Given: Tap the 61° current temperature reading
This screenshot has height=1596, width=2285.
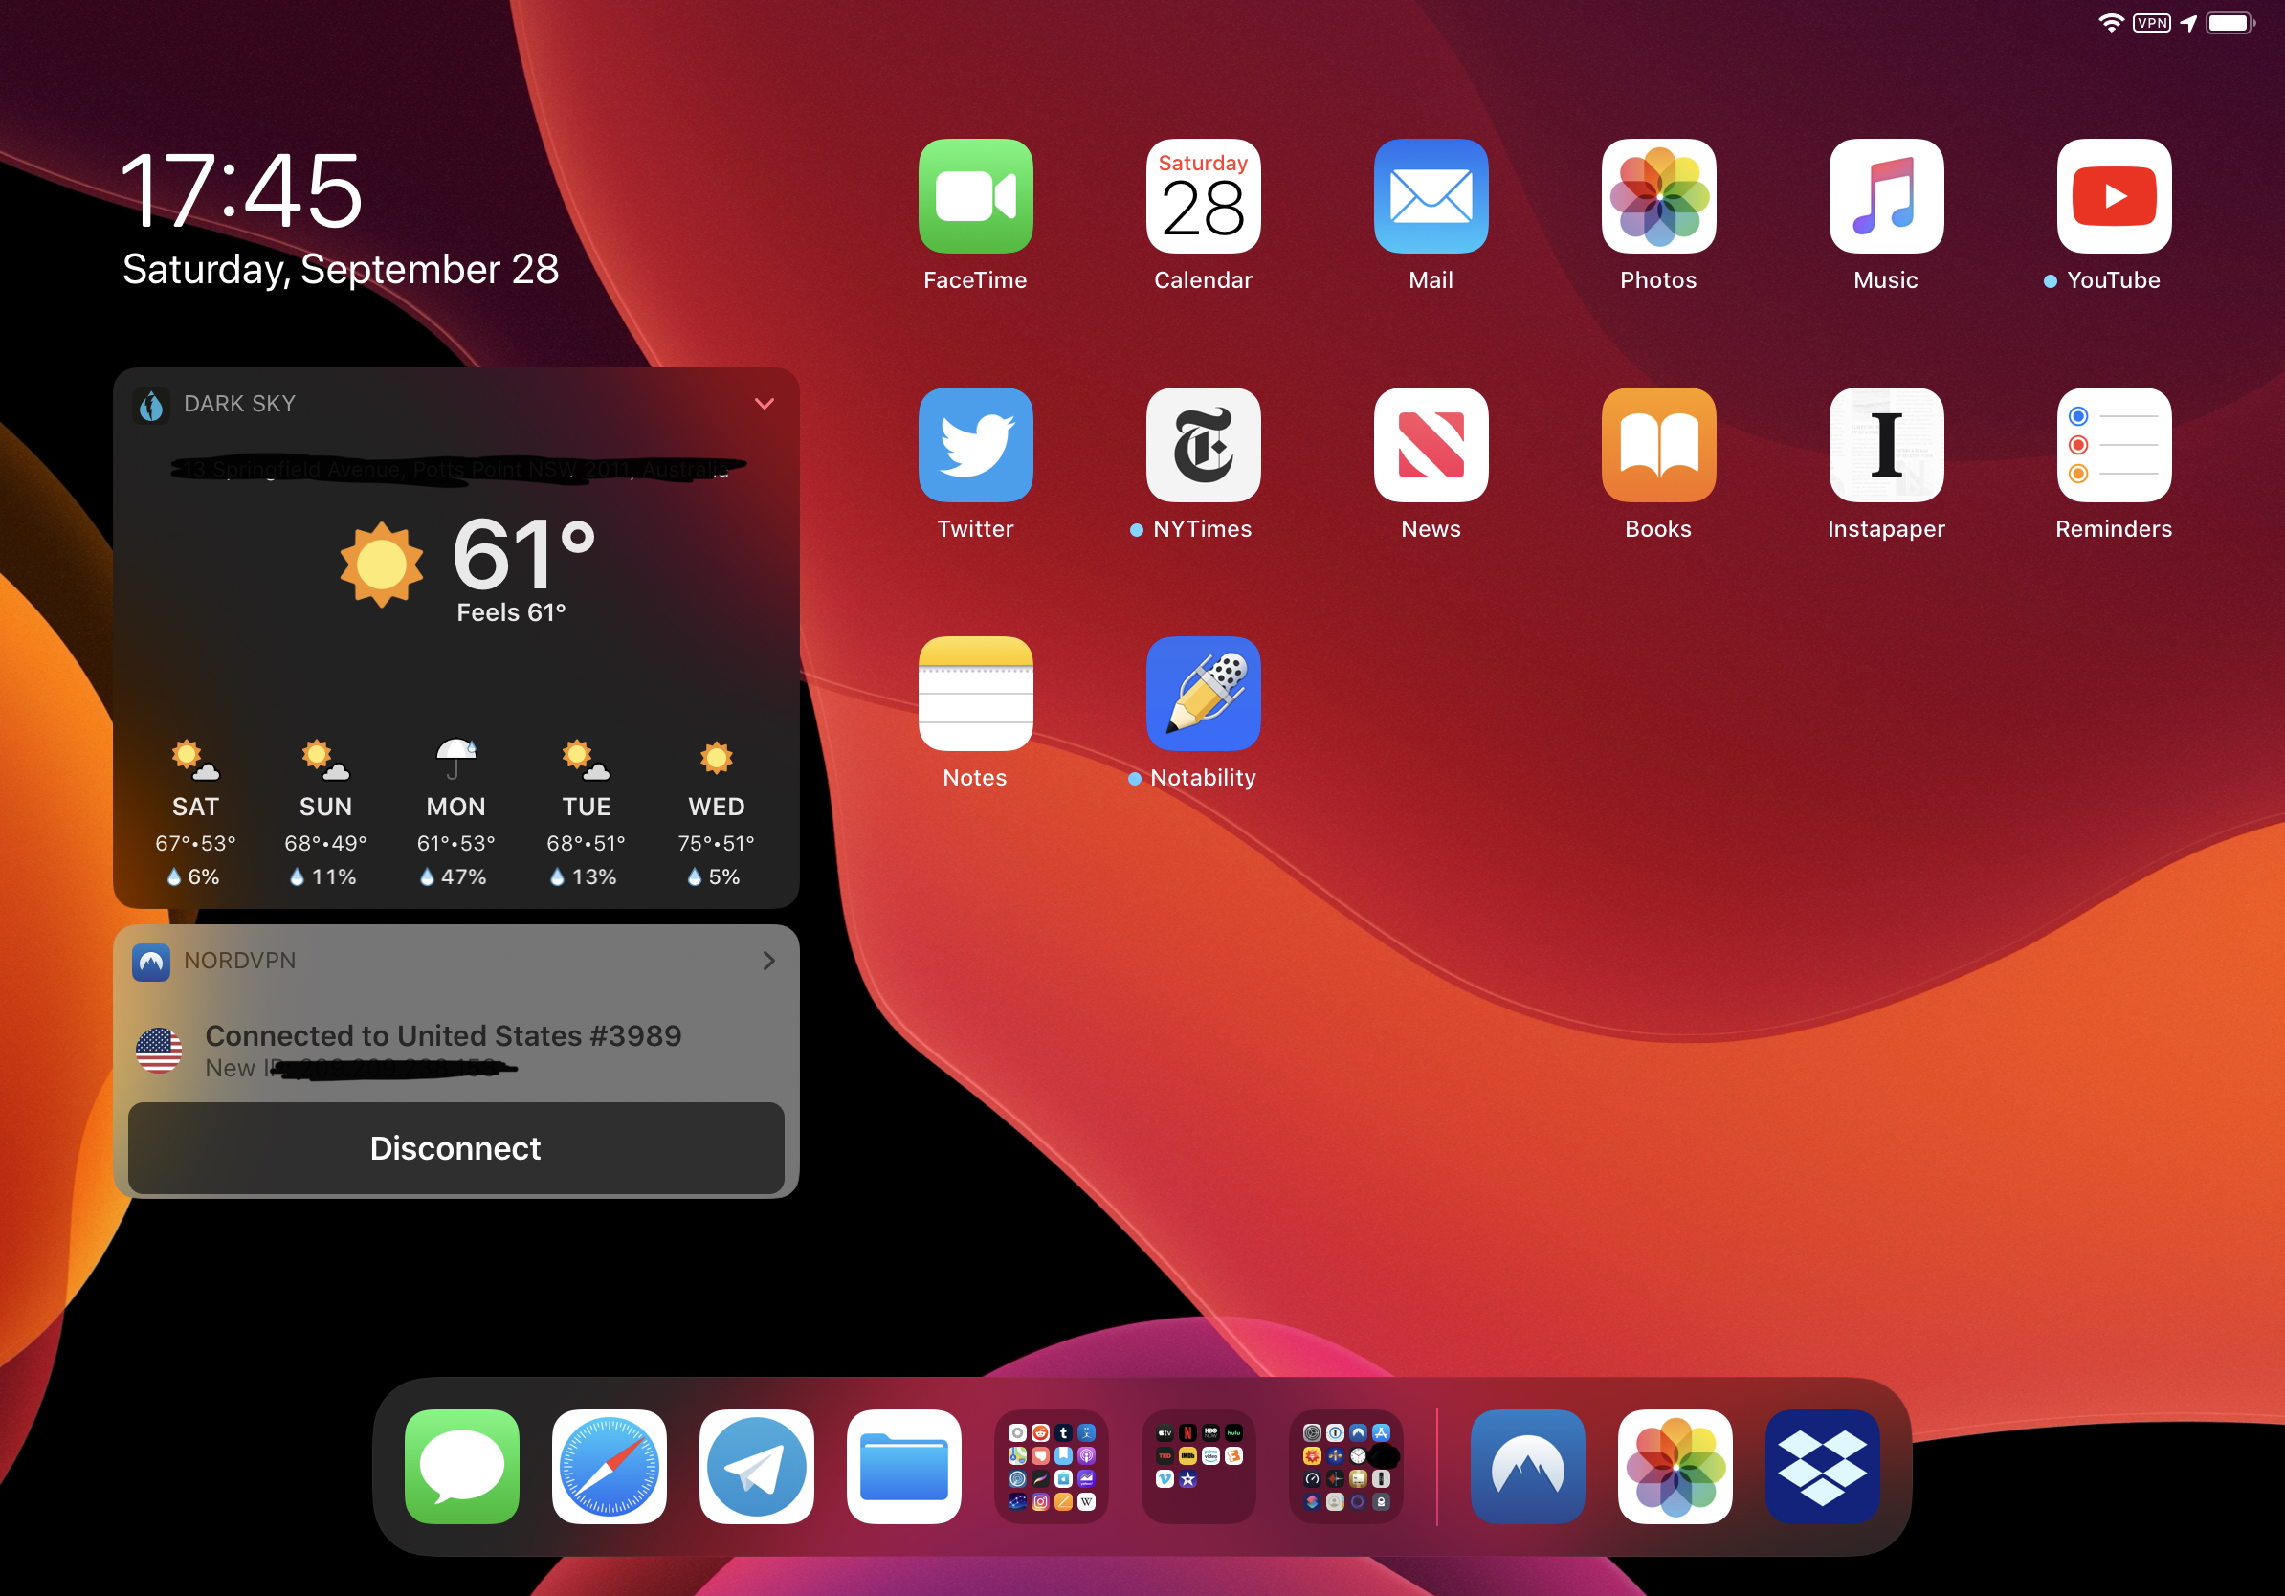Looking at the screenshot, I should tap(523, 553).
